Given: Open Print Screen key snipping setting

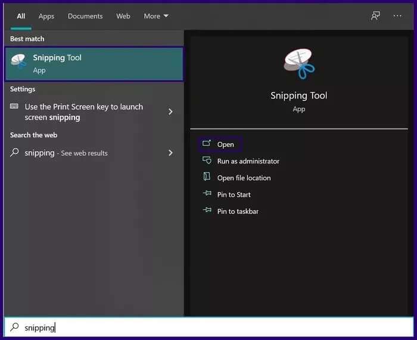Looking at the screenshot, I should pos(84,112).
